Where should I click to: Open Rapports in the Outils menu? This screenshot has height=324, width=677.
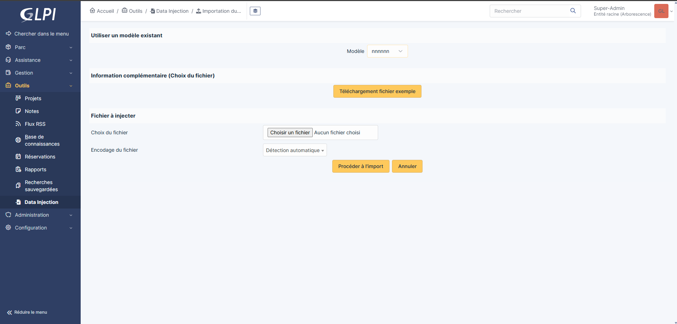(x=36, y=169)
